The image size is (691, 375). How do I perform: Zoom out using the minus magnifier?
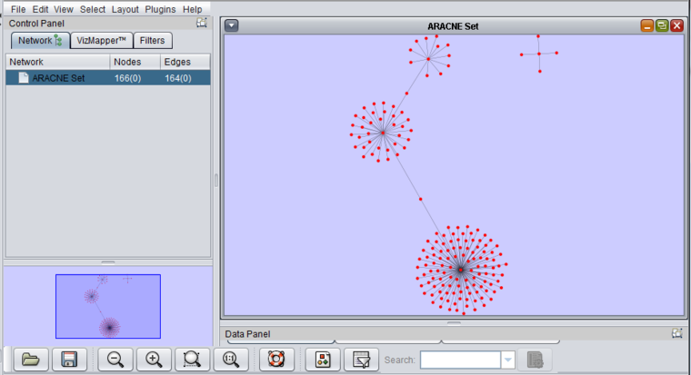115,360
